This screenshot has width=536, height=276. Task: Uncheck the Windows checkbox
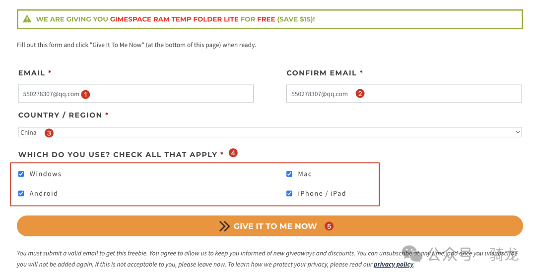[21, 174]
